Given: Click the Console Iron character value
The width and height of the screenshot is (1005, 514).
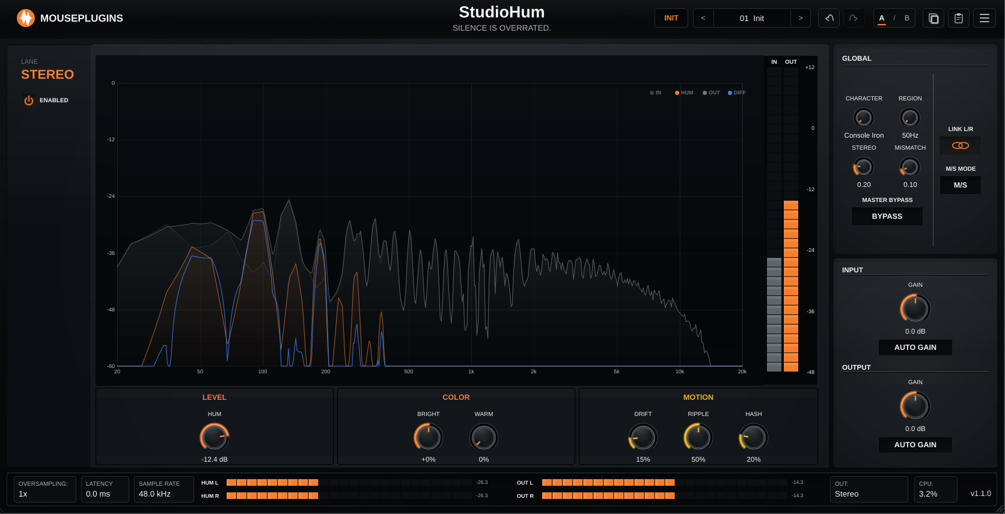Looking at the screenshot, I should click(x=864, y=135).
